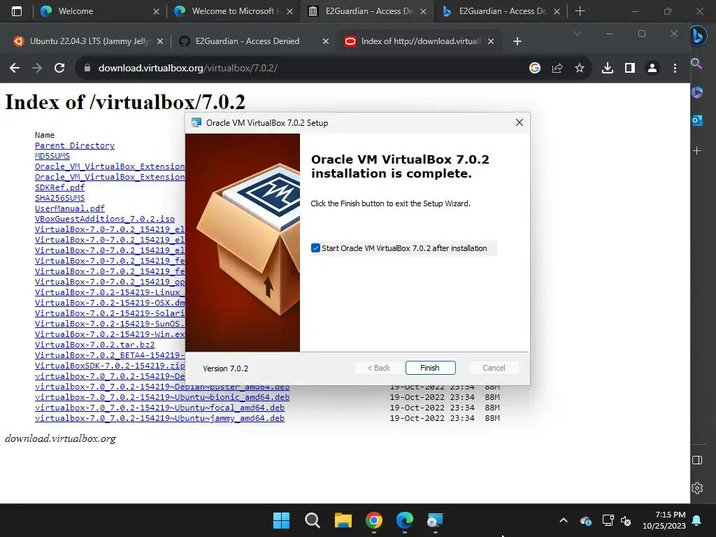
Task: Open Chrome tab search chevron
Action: click(578, 34)
